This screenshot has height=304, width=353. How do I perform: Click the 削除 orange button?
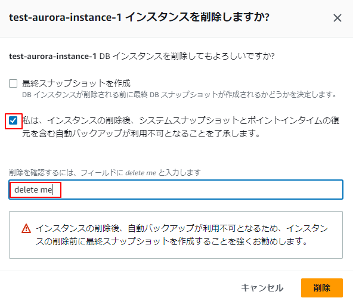pos(322,288)
